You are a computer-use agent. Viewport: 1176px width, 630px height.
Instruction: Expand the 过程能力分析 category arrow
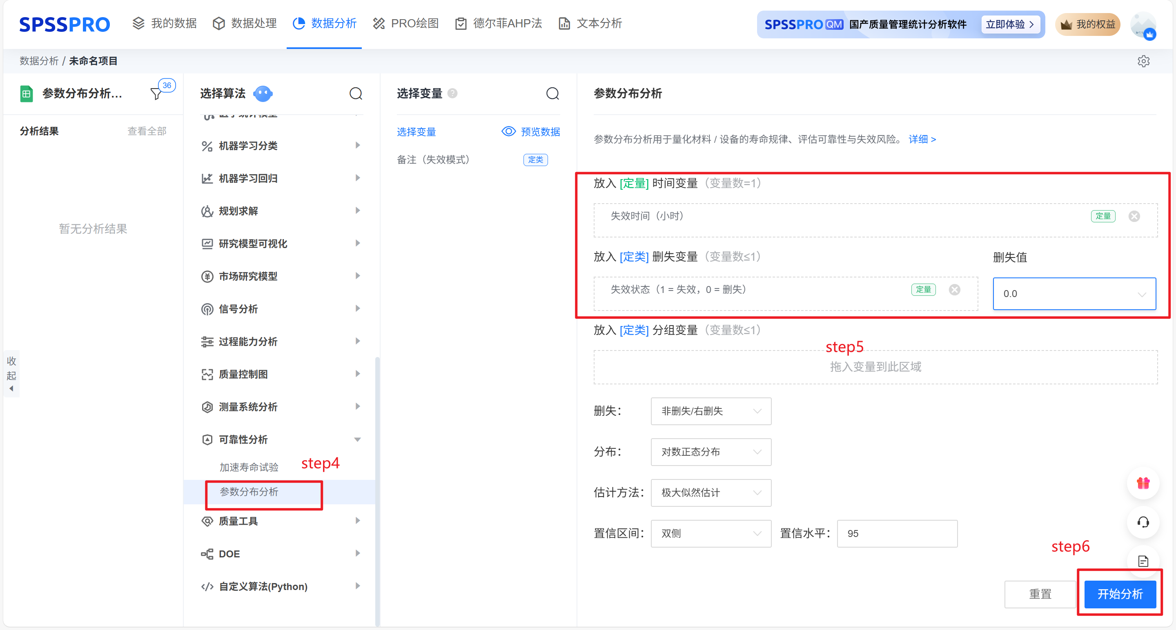click(x=358, y=341)
